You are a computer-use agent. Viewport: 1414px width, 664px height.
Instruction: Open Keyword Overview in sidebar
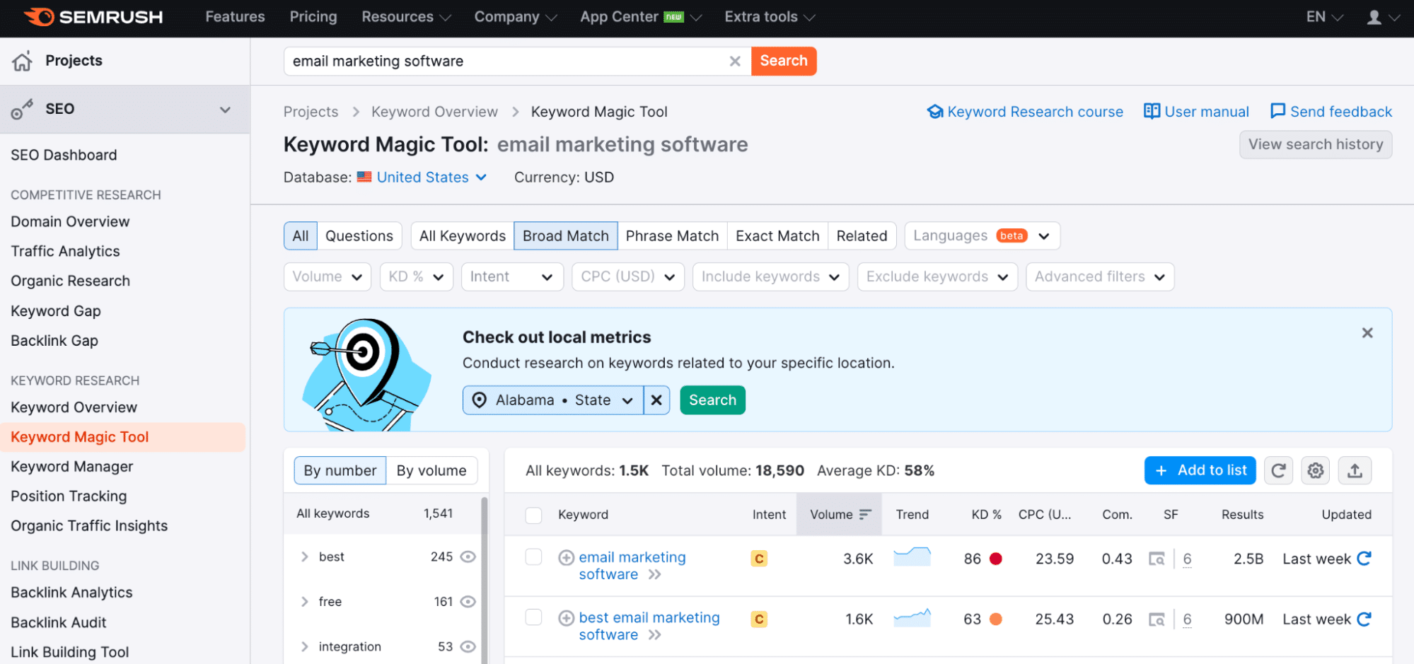click(74, 408)
